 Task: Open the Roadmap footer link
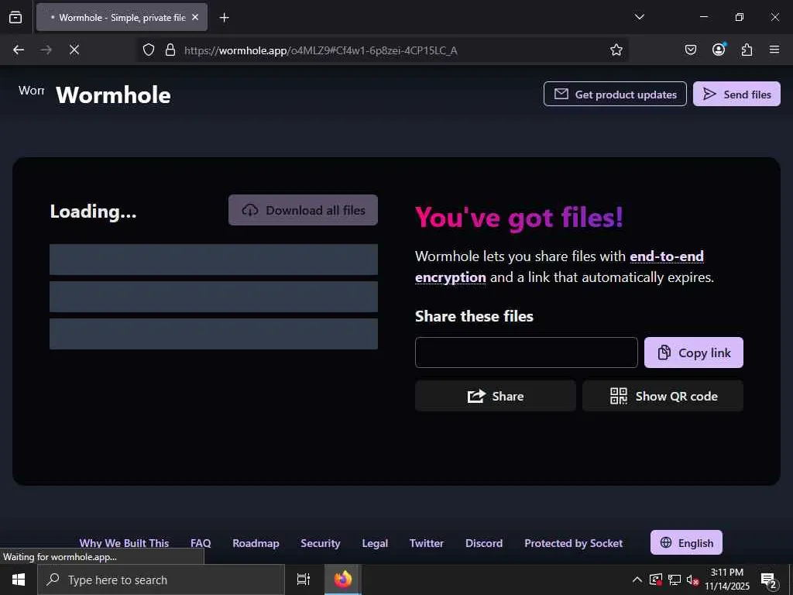[x=256, y=543]
